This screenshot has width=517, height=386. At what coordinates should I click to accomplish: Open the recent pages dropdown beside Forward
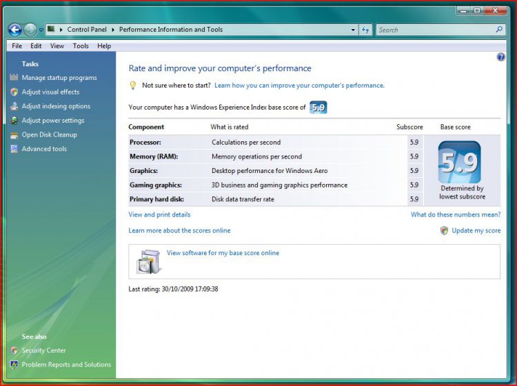click(x=41, y=30)
